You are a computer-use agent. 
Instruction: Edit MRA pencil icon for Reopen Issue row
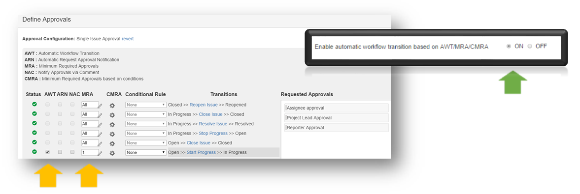[100, 106]
